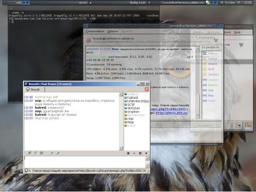Click the blue box icon in Chat Room toolbar
Image resolution: width=256 pixels, height=192 pixels.
[x=140, y=153]
